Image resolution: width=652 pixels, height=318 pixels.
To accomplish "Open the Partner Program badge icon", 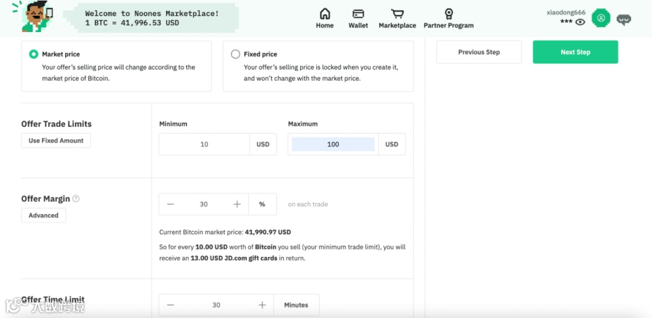I will click(x=449, y=14).
